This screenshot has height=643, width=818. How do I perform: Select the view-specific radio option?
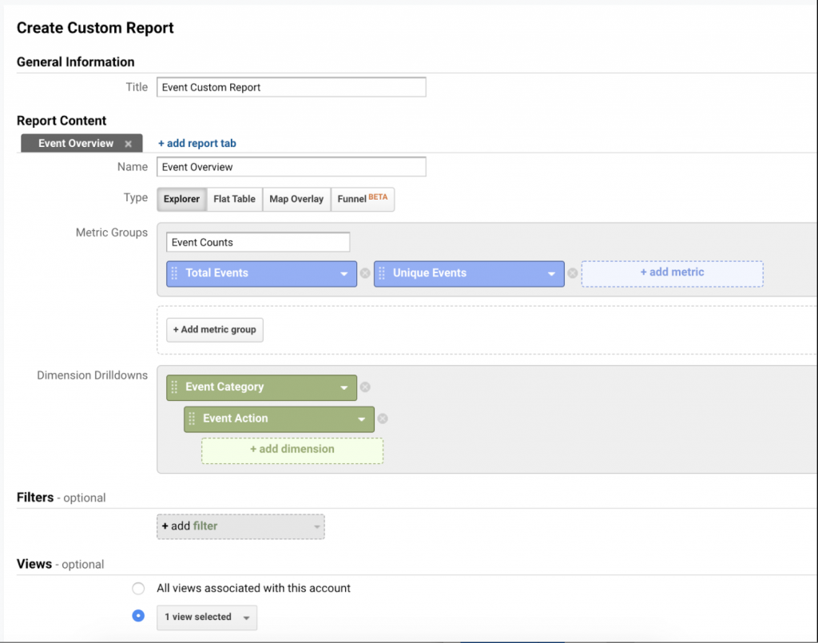[x=138, y=616]
